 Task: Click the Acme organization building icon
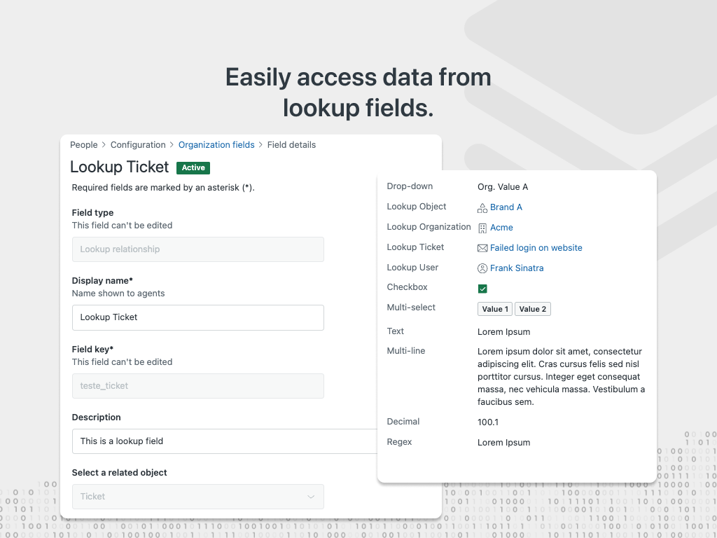tap(482, 228)
